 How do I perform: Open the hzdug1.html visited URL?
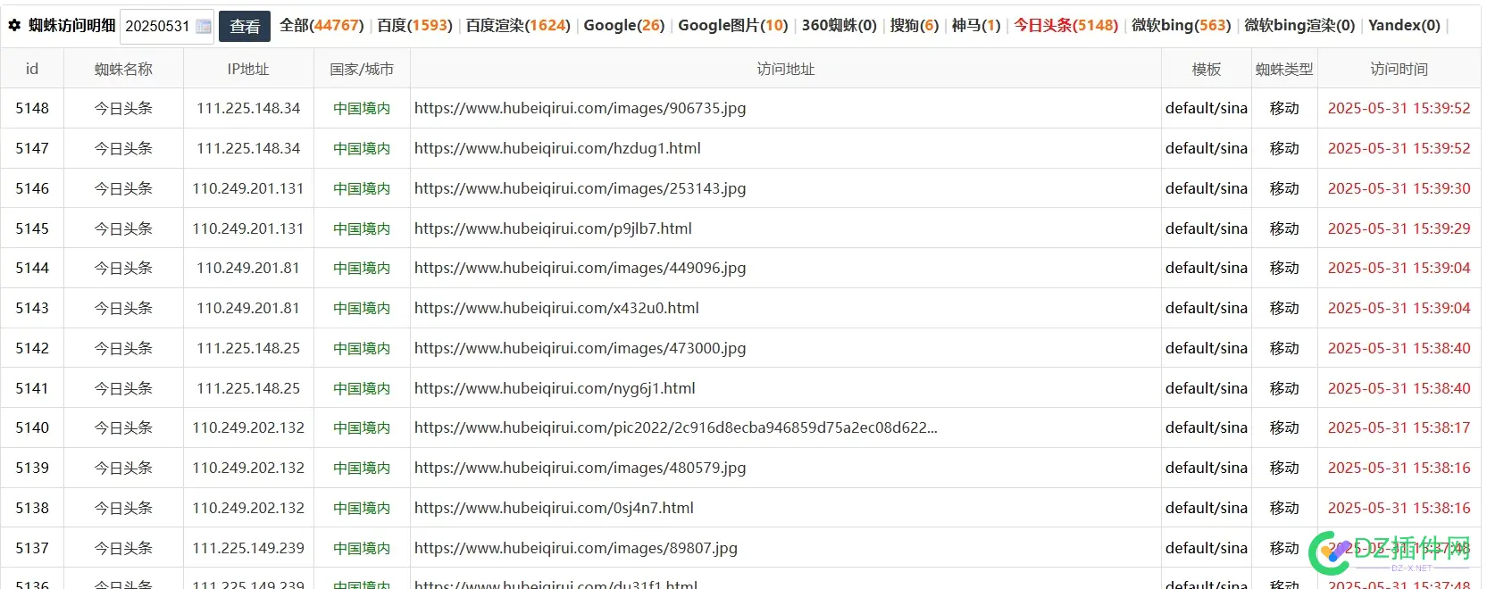[x=557, y=148]
